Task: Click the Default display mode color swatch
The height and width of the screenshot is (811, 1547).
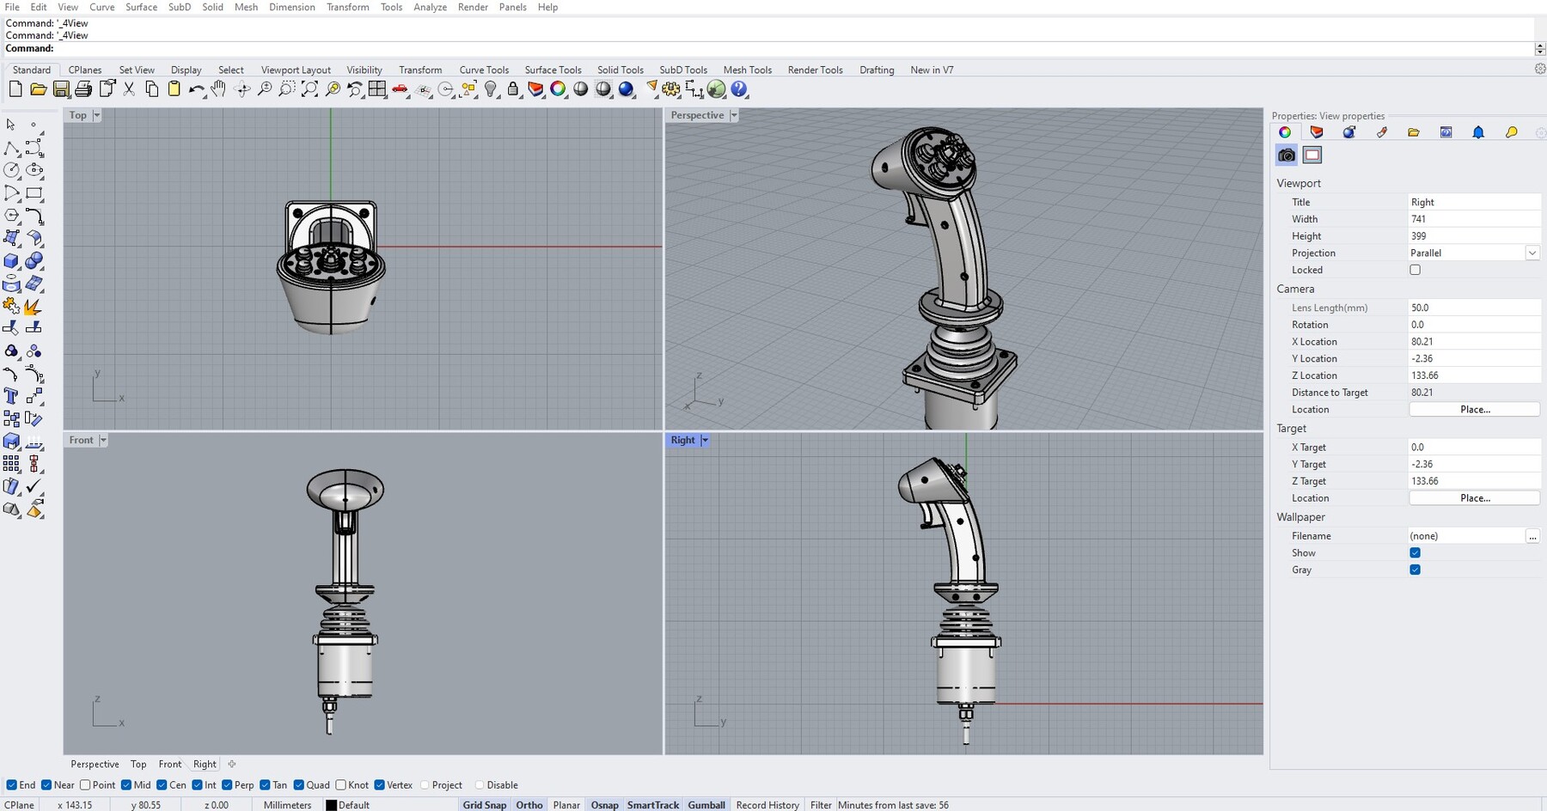Action: tap(331, 805)
